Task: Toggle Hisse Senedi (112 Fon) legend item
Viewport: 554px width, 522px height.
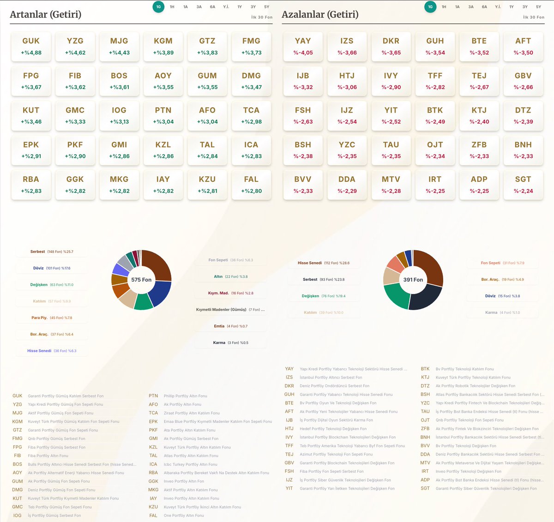Action: (324, 263)
